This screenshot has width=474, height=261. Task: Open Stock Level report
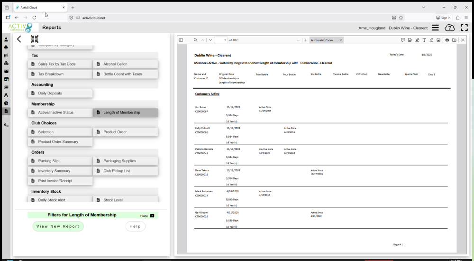point(126,199)
